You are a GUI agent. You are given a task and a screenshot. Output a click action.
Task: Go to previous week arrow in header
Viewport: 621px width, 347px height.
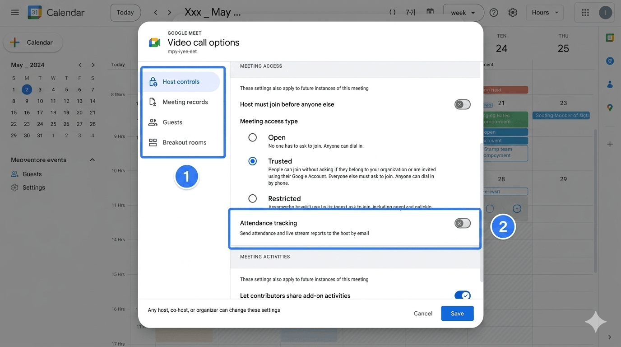156,13
